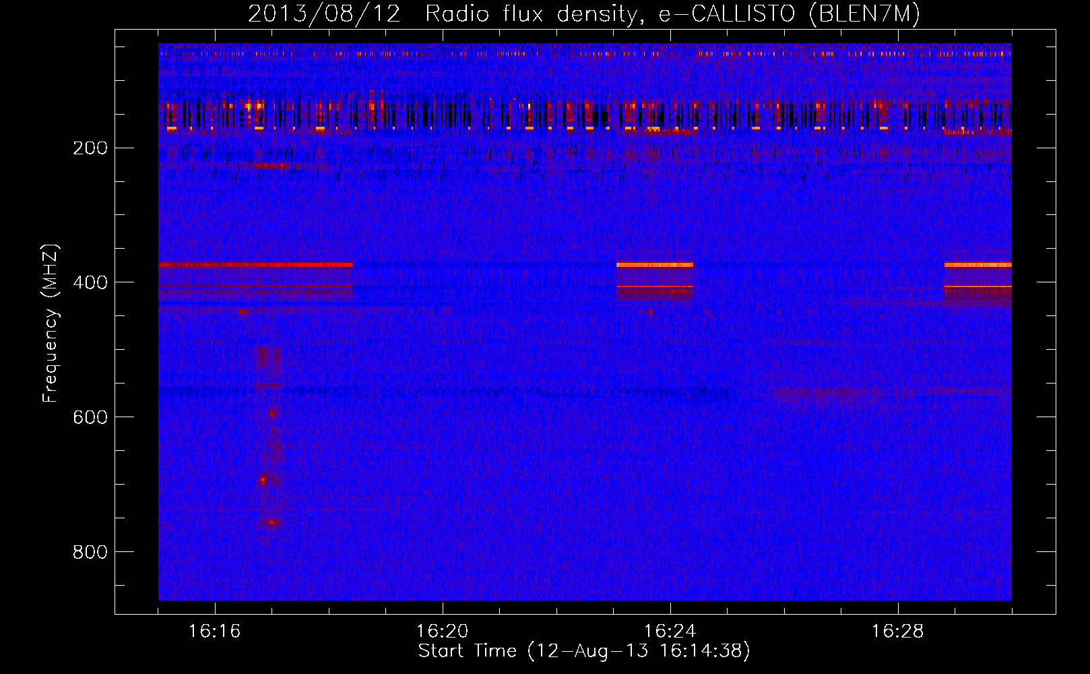
Task: Click the 600 frequency tick label
Action: click(x=90, y=417)
